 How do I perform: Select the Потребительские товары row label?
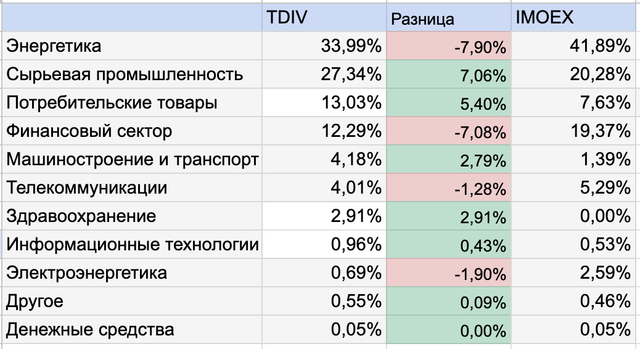132,102
